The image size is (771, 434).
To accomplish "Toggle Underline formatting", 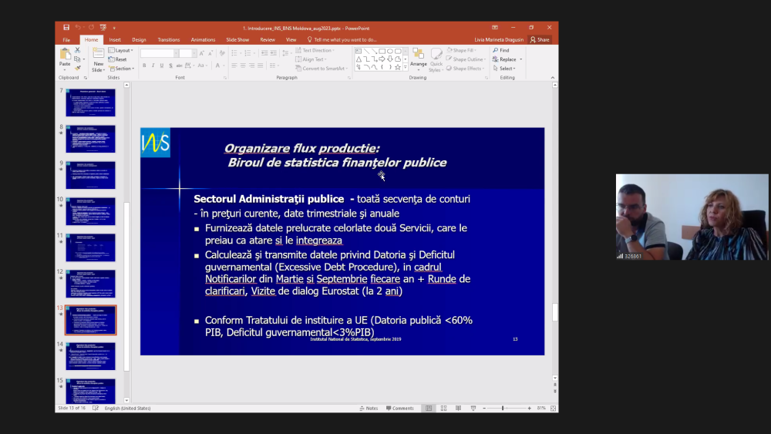I will pyautogui.click(x=162, y=66).
